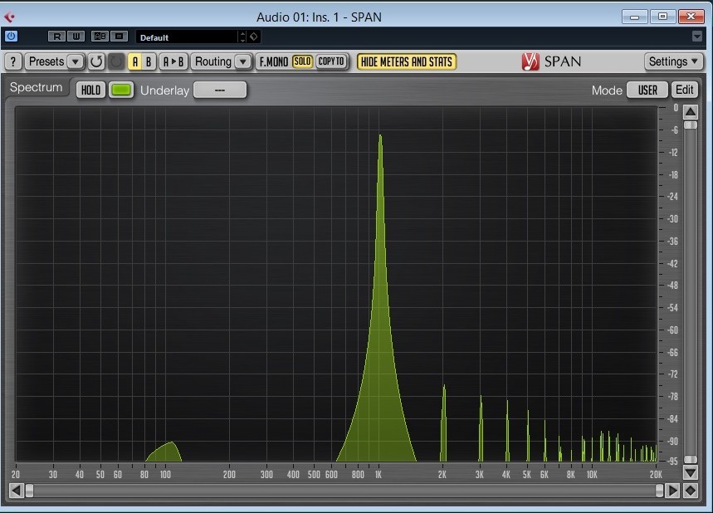
Task: Click the Cubase logo in title bar
Action: point(9,17)
